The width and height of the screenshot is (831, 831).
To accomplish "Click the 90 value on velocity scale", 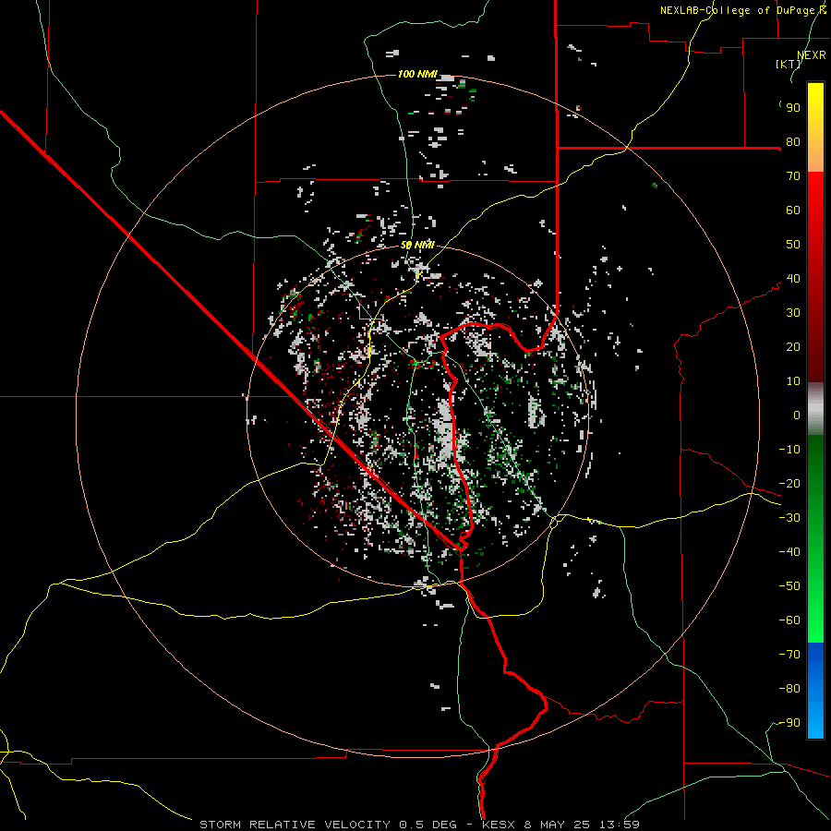I will (x=793, y=108).
